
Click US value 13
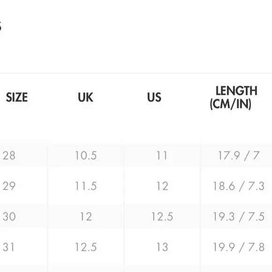[x=162, y=247]
